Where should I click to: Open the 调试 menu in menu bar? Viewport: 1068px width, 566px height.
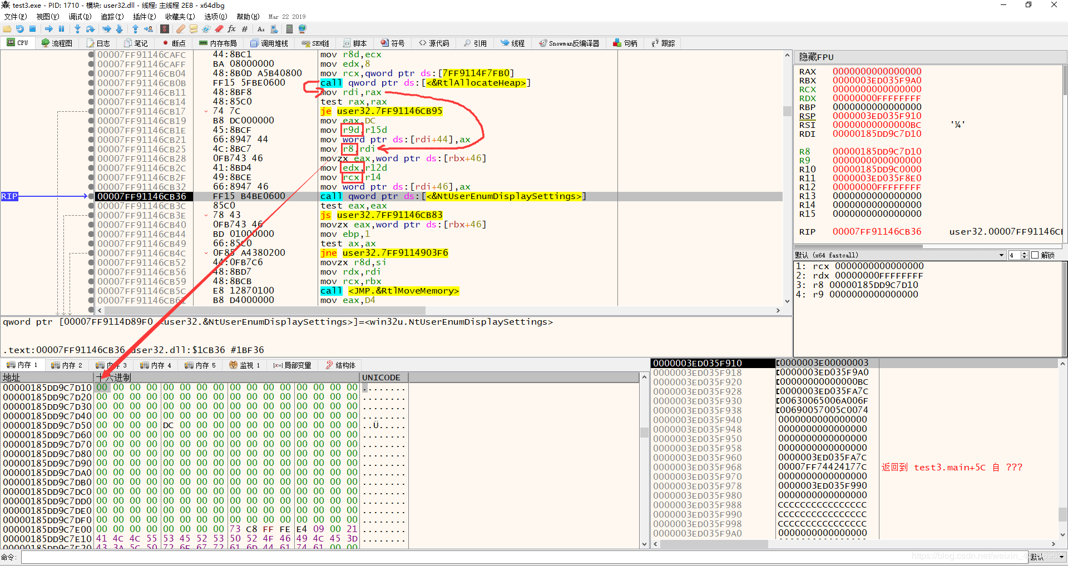click(x=79, y=17)
